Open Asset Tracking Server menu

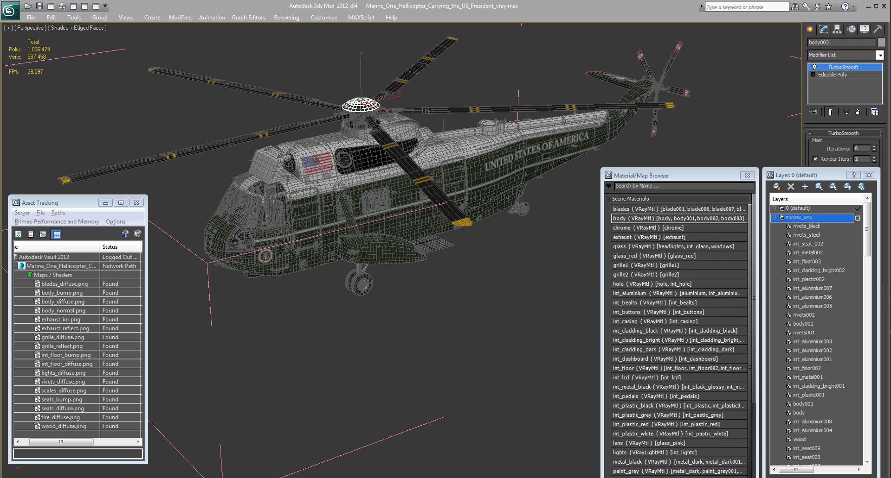tap(22, 213)
